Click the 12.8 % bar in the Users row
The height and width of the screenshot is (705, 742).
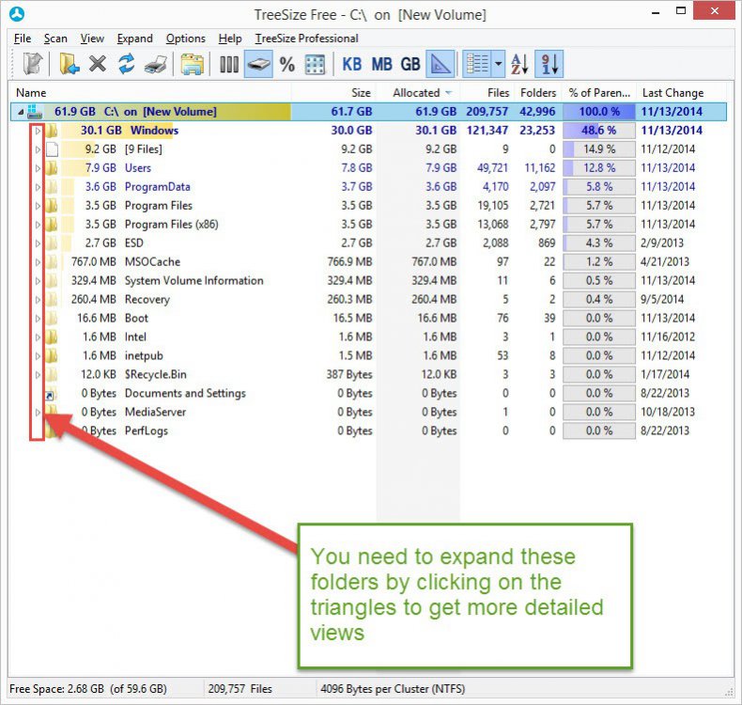pyautogui.click(x=599, y=168)
